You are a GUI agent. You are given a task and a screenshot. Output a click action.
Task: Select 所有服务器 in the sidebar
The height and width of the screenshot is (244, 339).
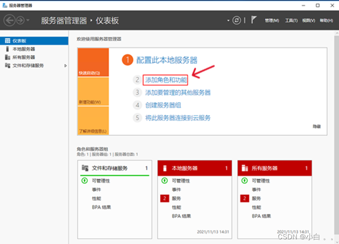34,57
